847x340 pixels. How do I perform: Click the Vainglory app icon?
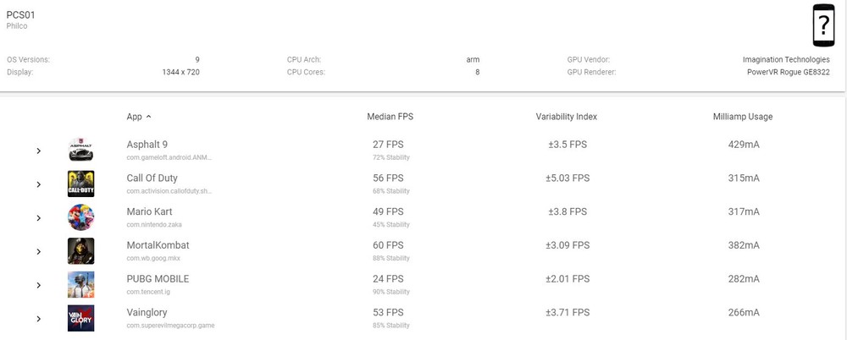[80, 319]
